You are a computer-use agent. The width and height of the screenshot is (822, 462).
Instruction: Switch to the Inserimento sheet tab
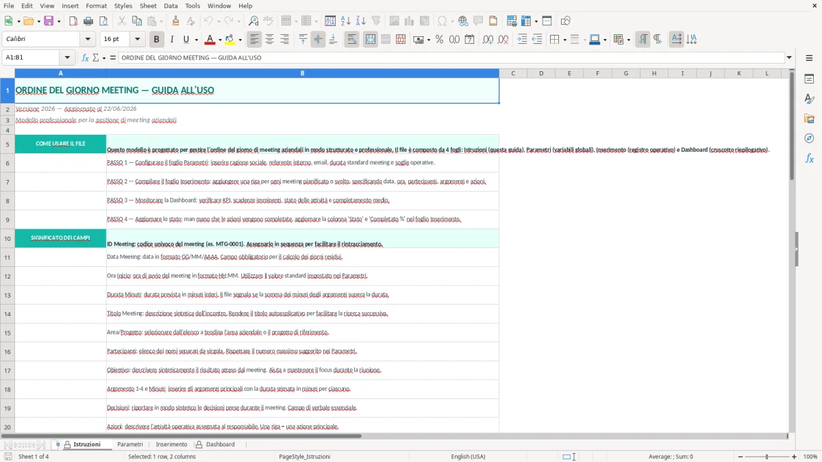[x=171, y=444]
